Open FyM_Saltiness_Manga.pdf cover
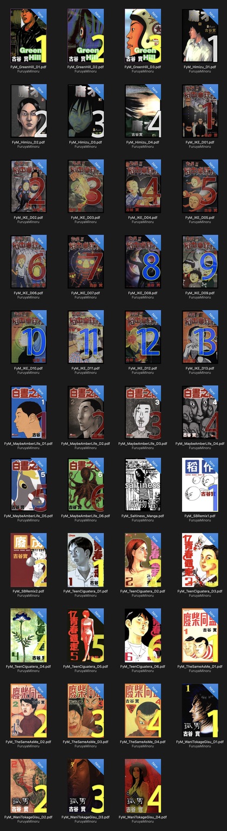Image resolution: width=227 pixels, height=831 pixels. point(143,485)
